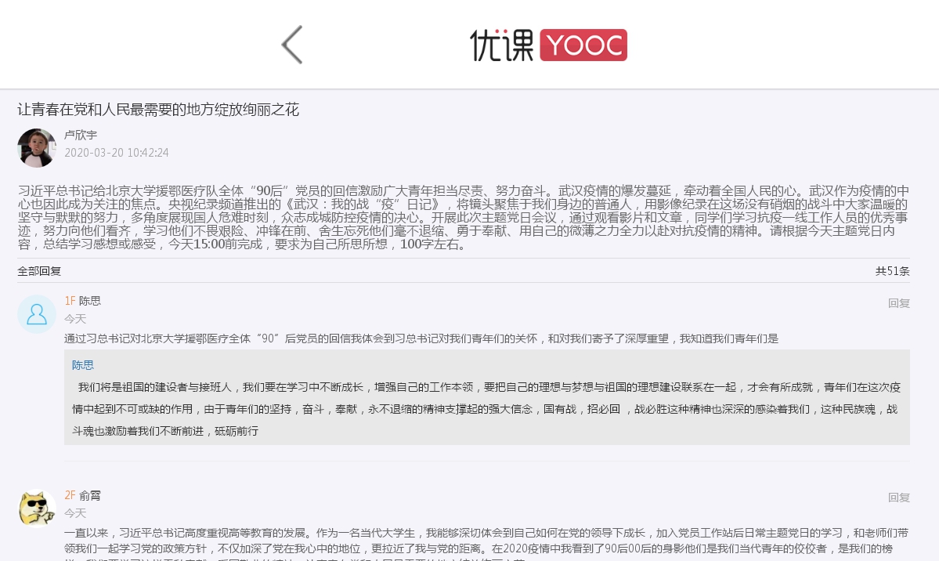This screenshot has width=939, height=561.
Task: Click the name 陈思 inside quoted block
Action: [x=81, y=364]
